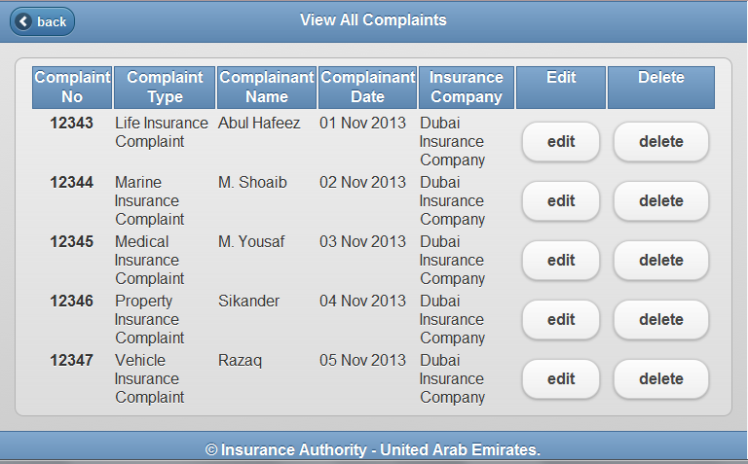748x464 pixels.
Task: Click the back arrow button
Action: (42, 21)
